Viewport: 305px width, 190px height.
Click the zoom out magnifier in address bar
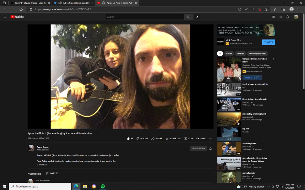point(253,9)
